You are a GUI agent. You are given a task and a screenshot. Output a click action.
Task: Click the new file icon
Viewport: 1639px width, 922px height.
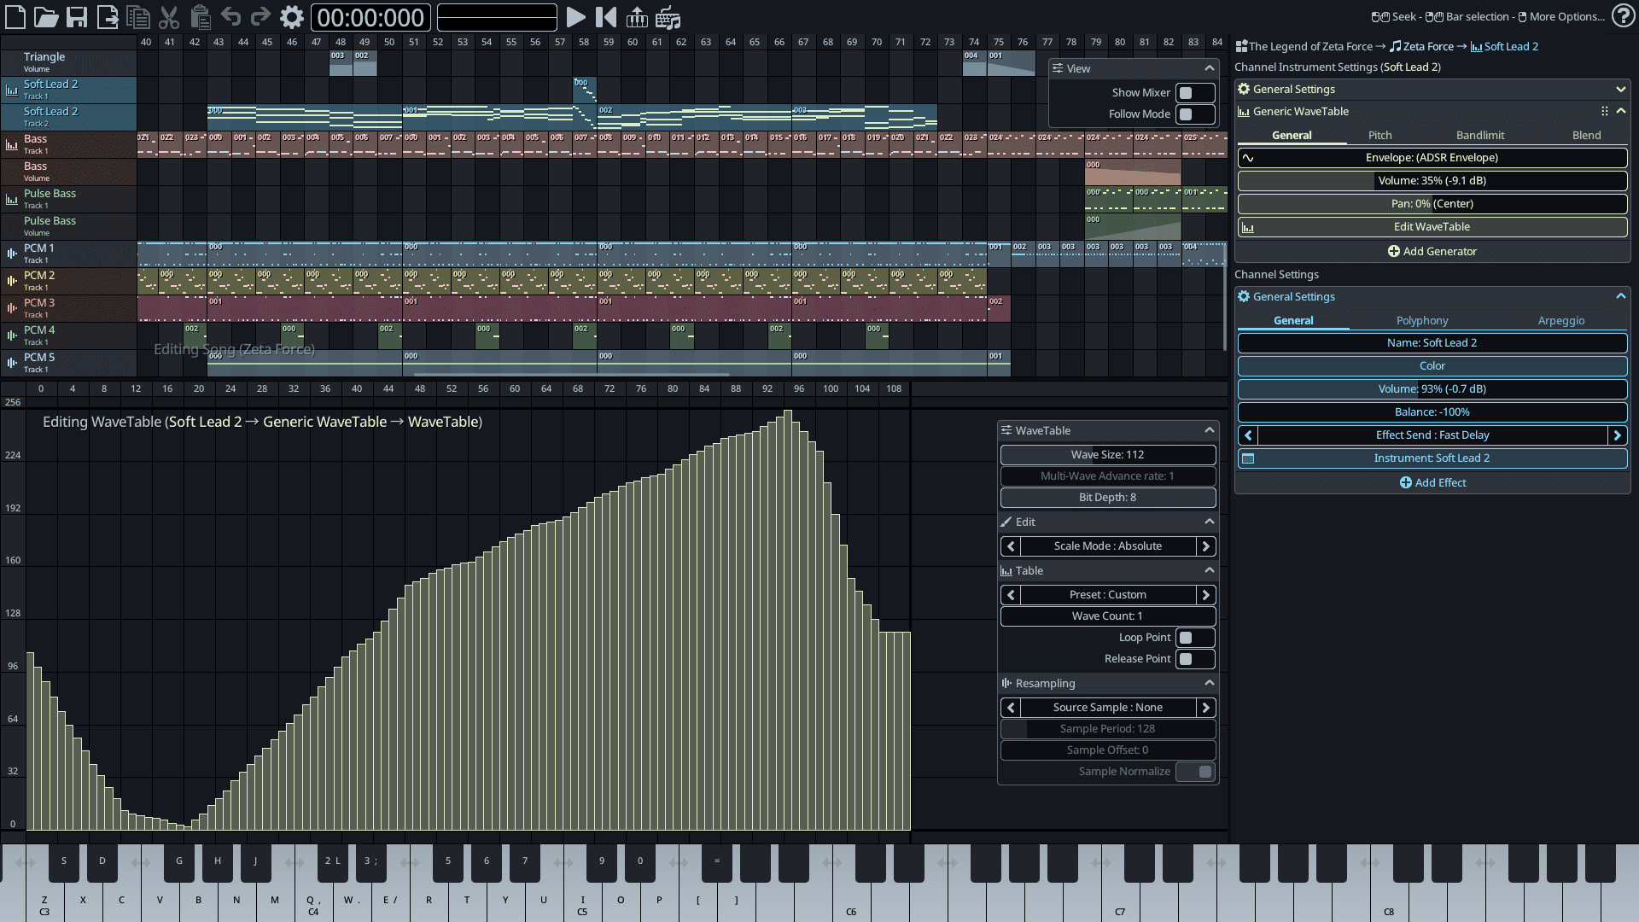(x=15, y=17)
